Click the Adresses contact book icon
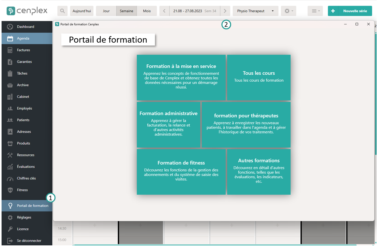Viewport: 379px width, 248px height. [x=10, y=132]
